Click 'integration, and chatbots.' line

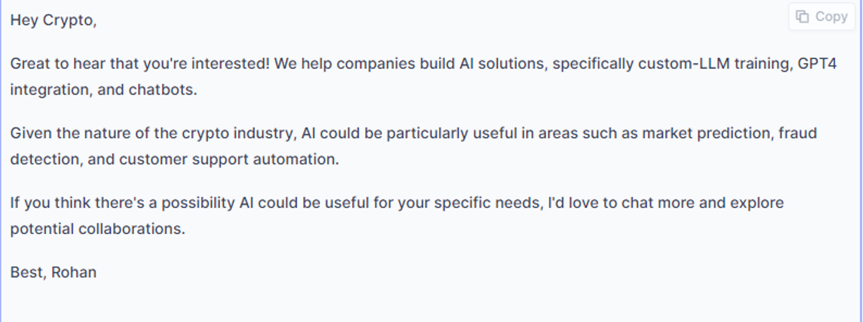(104, 90)
